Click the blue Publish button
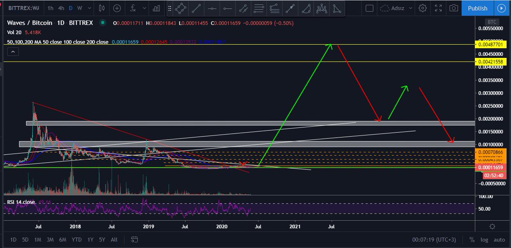Viewport: 511px width, 248px height. (x=477, y=8)
